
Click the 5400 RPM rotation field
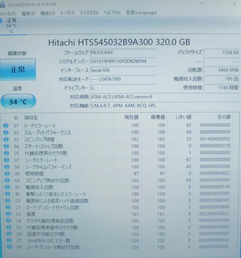coord(221,70)
